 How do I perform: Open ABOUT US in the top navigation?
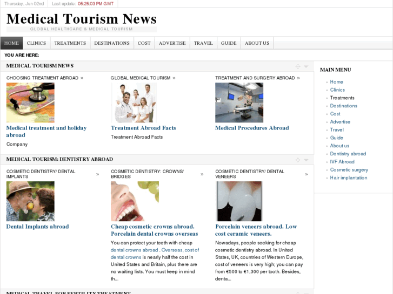(257, 43)
